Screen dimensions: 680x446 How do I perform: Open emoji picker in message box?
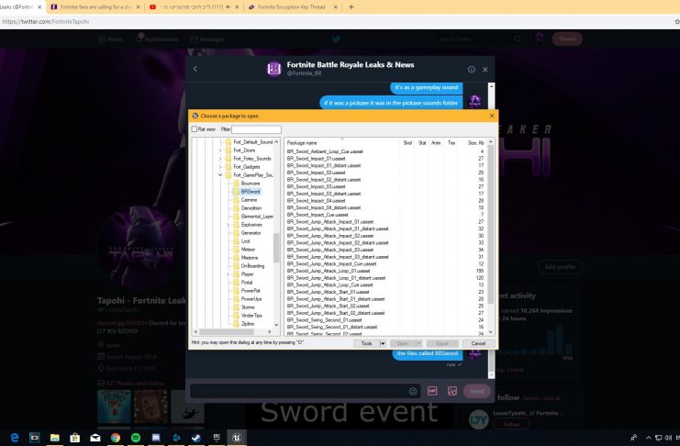(413, 391)
